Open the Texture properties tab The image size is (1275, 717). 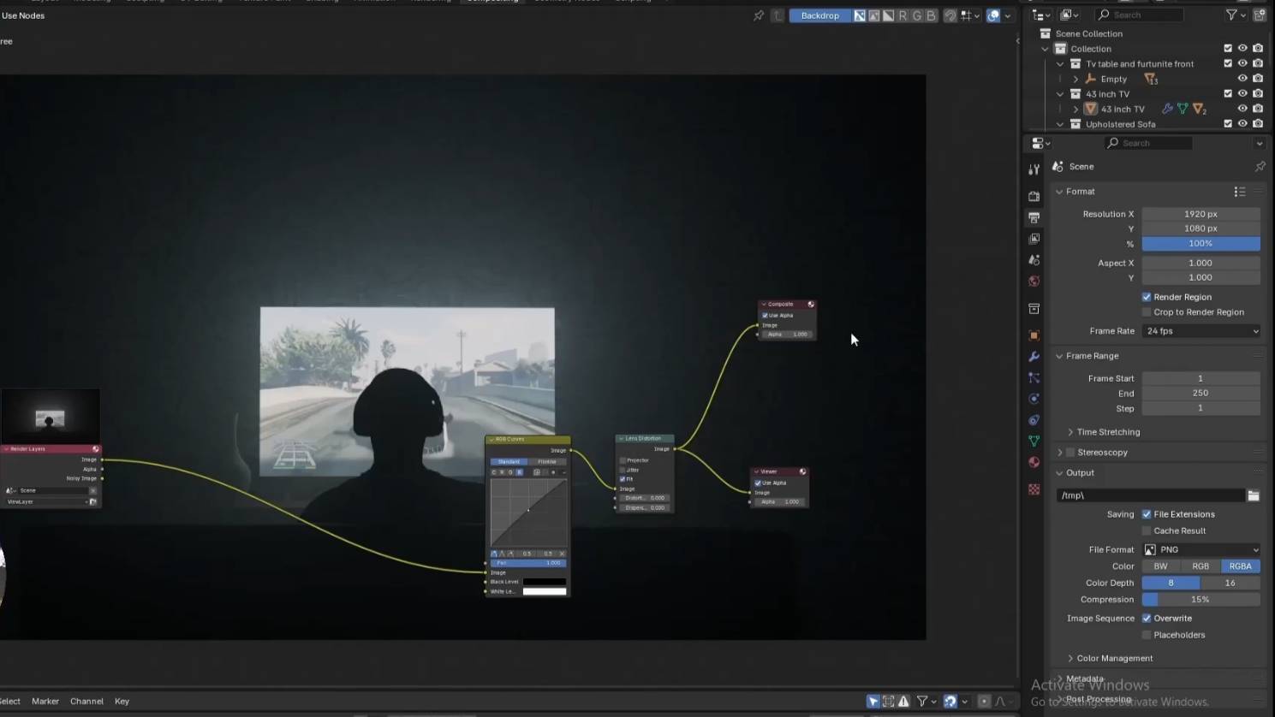click(1034, 489)
